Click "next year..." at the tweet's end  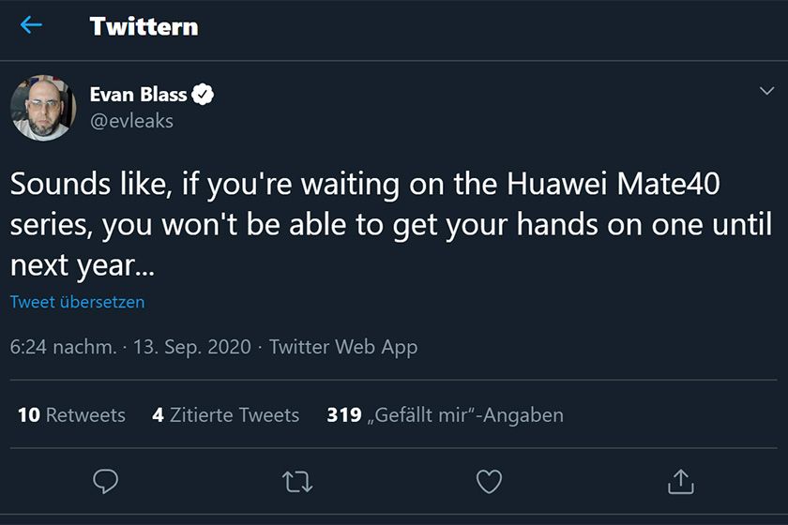(x=82, y=265)
